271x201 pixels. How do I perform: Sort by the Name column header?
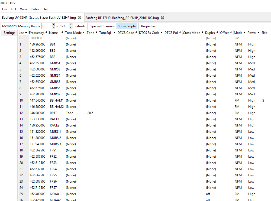56,33
